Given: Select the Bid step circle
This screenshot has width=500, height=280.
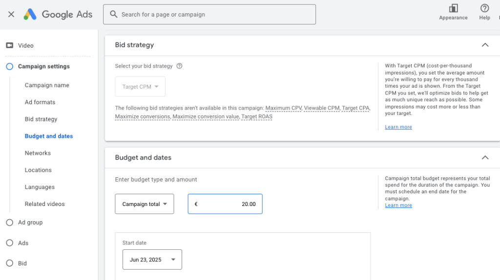Looking at the screenshot, I should point(9,263).
